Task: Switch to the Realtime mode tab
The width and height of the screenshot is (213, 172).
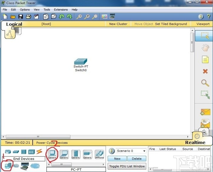Action: click(x=195, y=143)
